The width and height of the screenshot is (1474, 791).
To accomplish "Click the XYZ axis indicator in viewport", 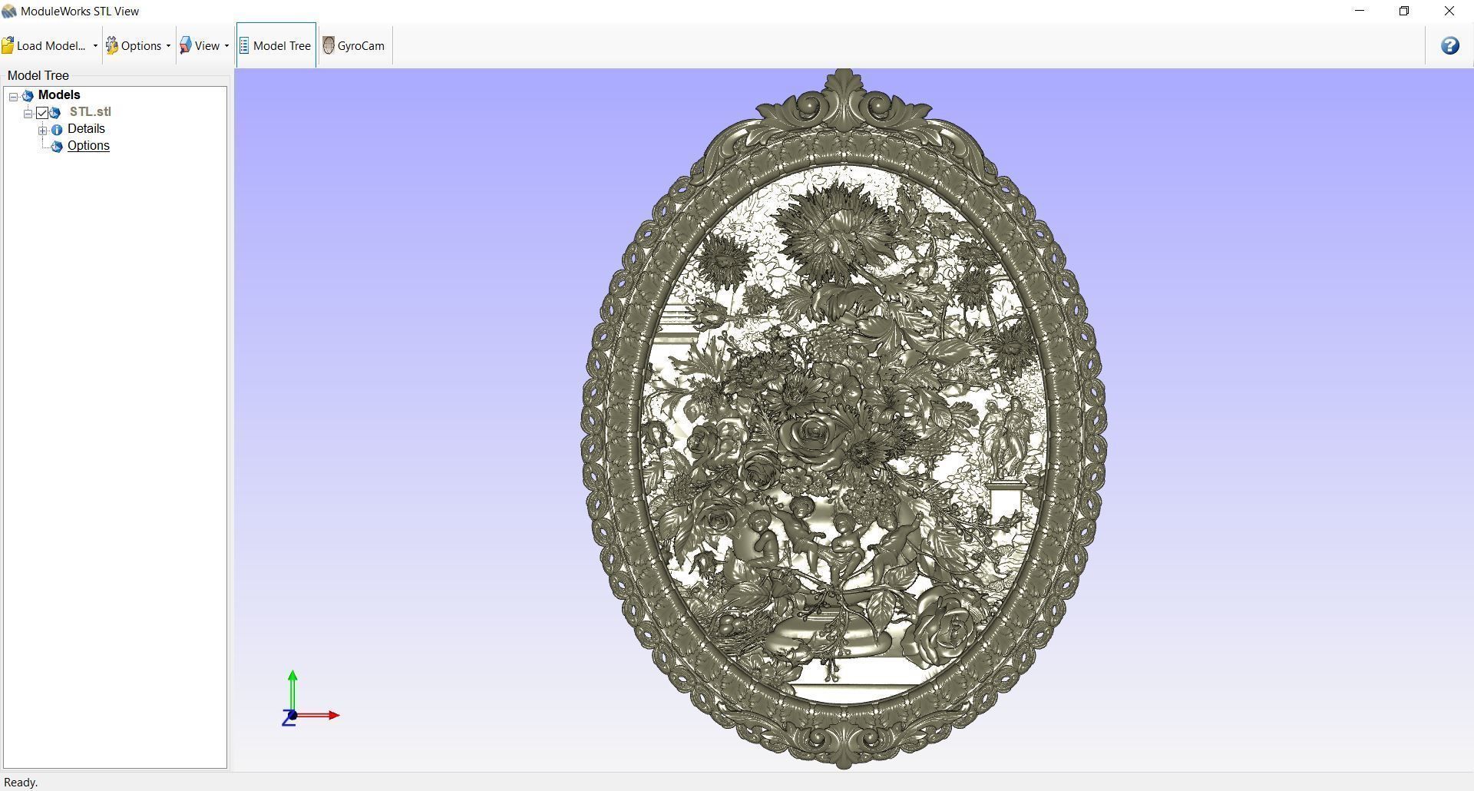I will coord(310,700).
